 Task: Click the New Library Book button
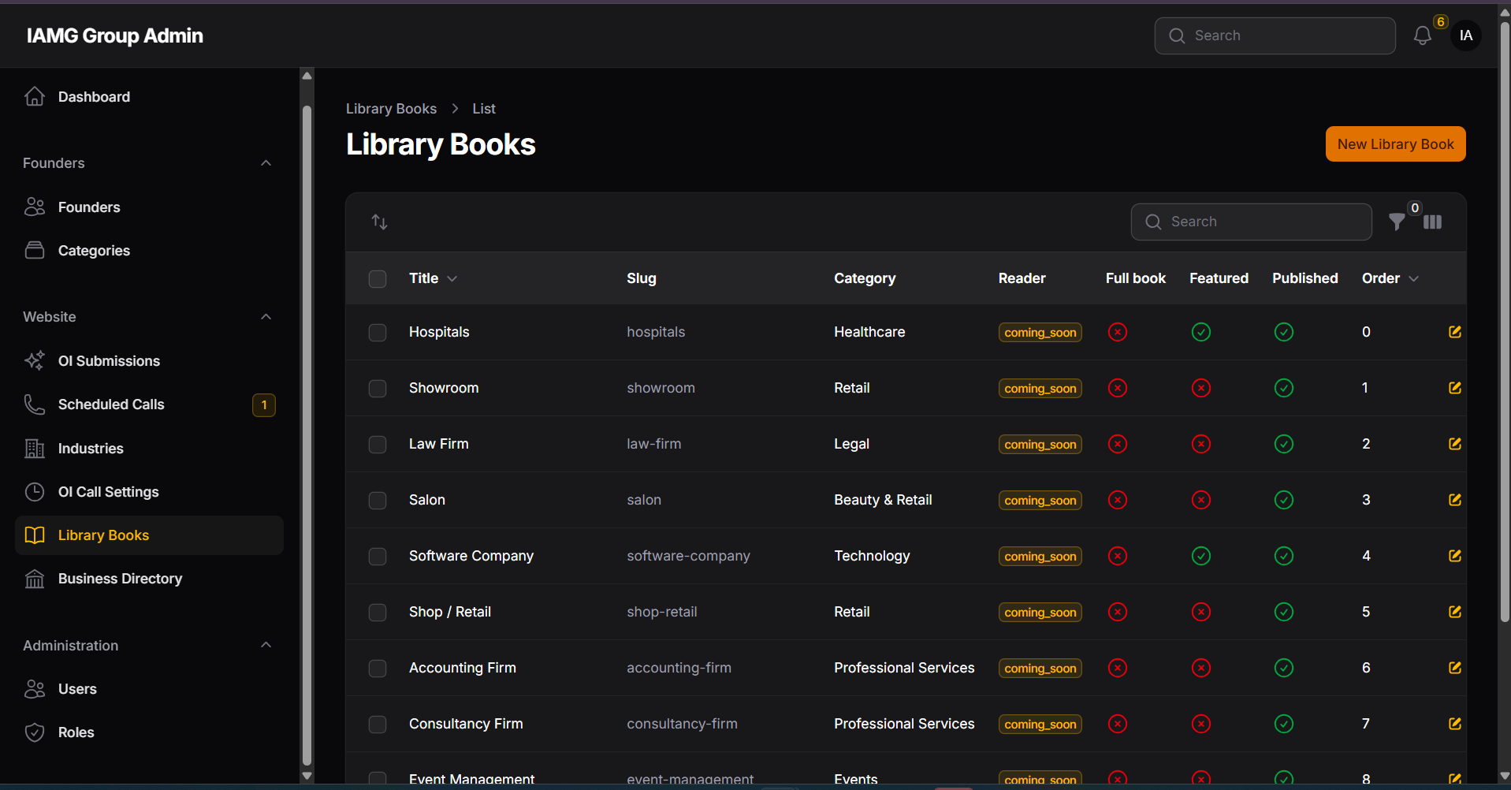pos(1395,144)
